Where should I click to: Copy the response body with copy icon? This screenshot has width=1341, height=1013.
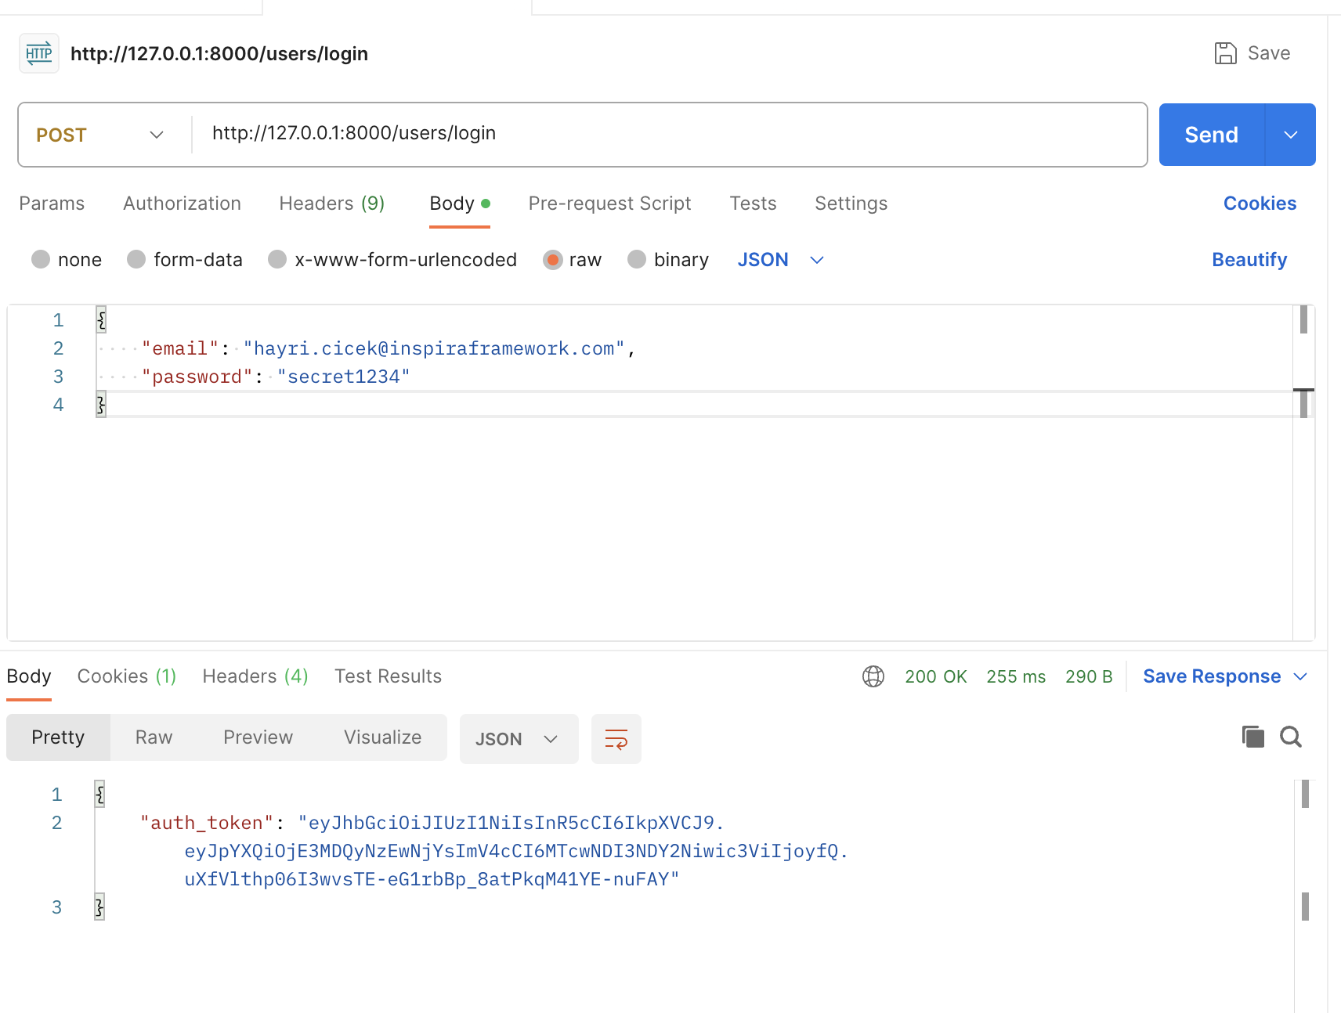(1253, 737)
